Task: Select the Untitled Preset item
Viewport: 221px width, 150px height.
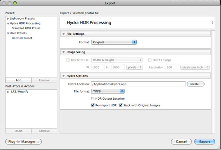Action: [22, 38]
